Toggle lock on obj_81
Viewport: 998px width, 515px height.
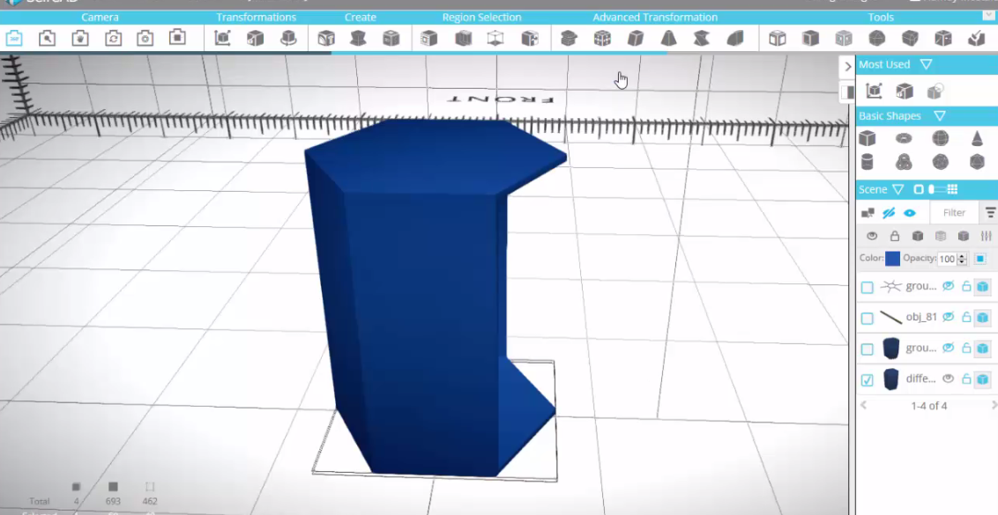[x=966, y=317]
